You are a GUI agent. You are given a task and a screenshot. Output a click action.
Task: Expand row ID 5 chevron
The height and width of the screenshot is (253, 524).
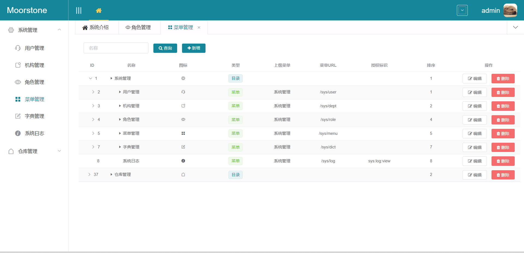tap(93, 133)
